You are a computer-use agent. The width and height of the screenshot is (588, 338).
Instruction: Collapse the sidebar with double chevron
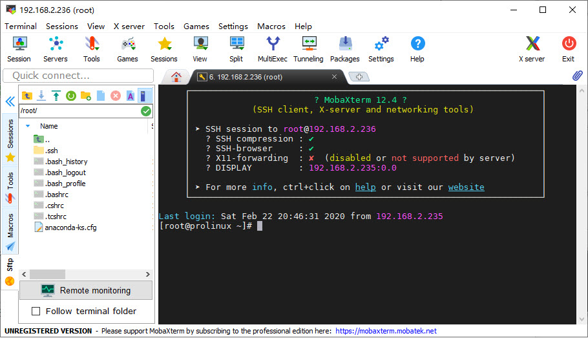(x=10, y=101)
